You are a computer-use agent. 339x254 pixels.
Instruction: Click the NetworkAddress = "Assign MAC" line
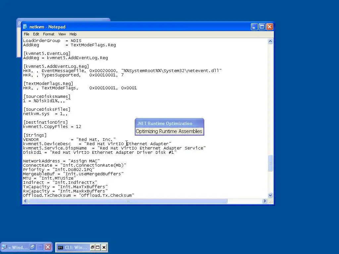[x=61, y=161]
